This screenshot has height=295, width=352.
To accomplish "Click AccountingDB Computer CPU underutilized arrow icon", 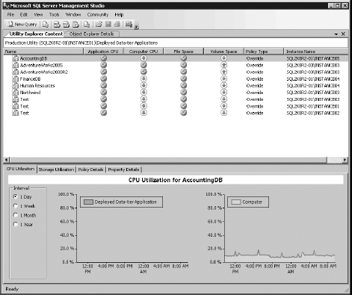I will [x=143, y=58].
